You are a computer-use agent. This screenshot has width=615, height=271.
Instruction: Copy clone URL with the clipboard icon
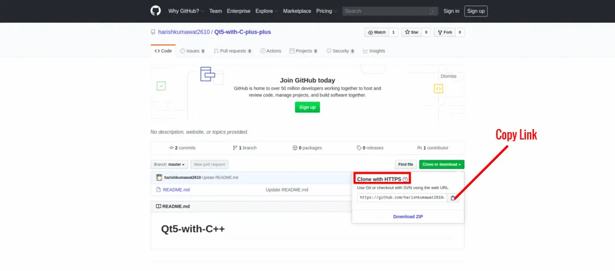click(453, 198)
